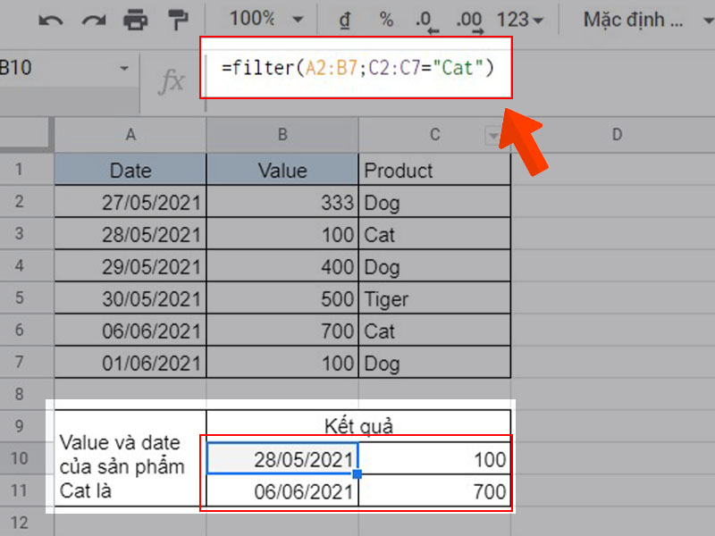Click result cell B10 with 28/05/2021

[282, 458]
